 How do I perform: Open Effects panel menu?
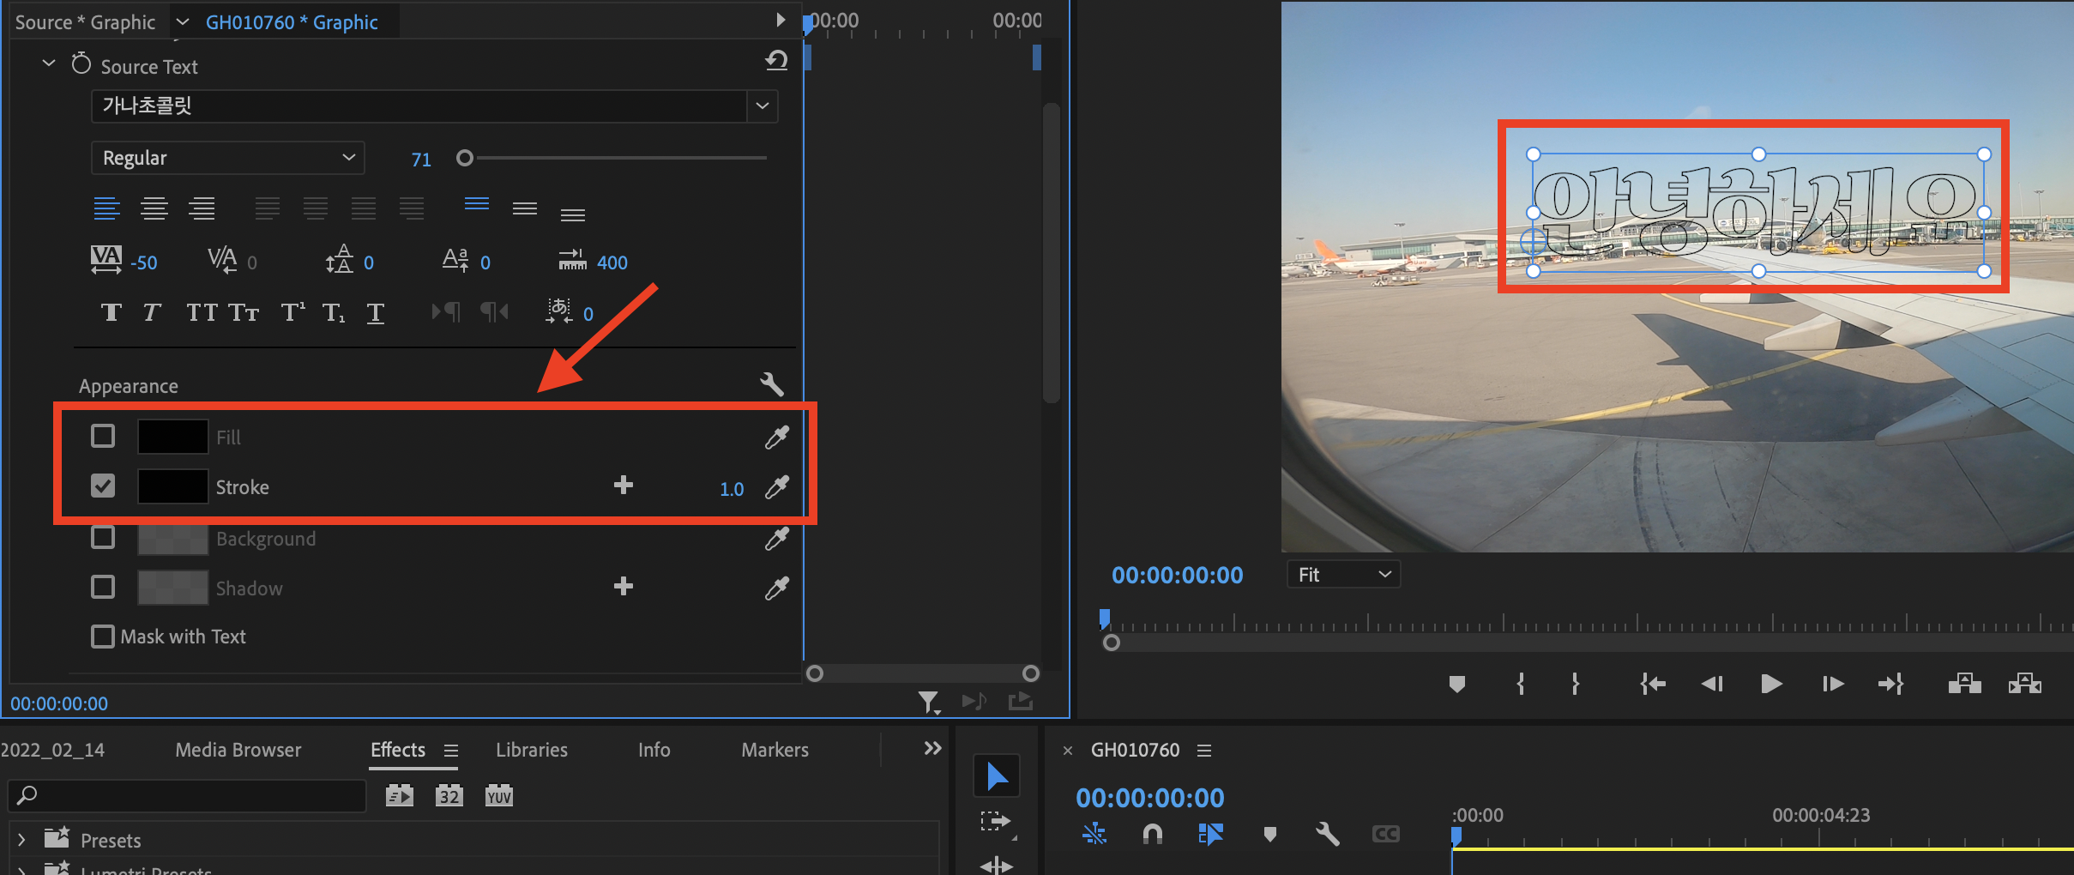tap(451, 751)
